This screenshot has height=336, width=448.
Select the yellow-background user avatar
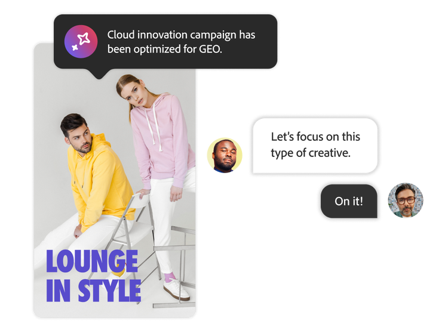224,155
